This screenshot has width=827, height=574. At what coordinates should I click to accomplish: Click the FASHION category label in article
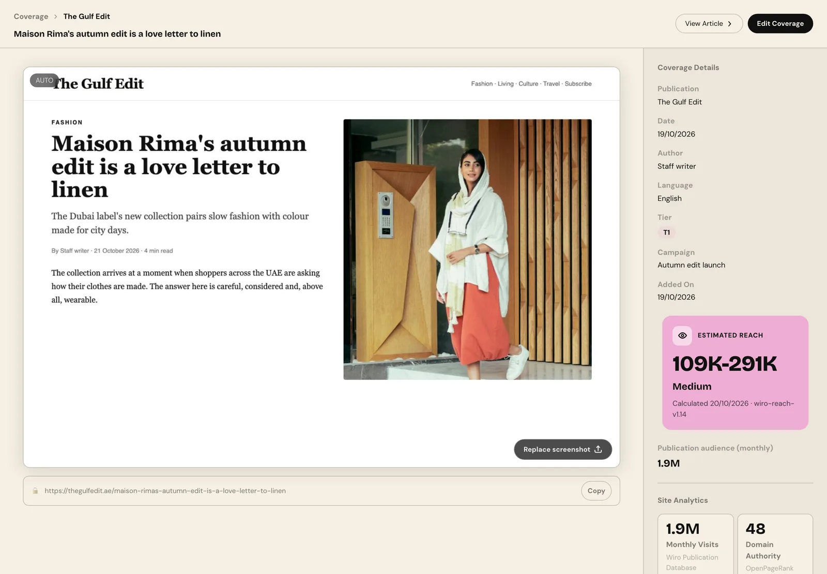(67, 122)
